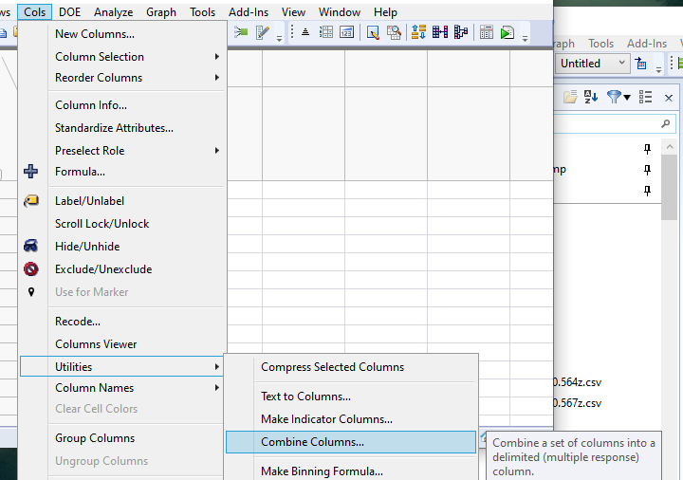The height and width of the screenshot is (480, 683).
Task: Click the table-with-arrow icon beside Untitled dropdown
Action: pos(640,64)
